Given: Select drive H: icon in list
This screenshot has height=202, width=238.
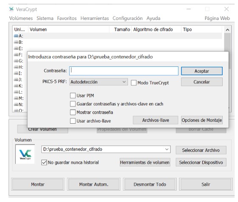Looking at the screenshot, I should point(16,67).
